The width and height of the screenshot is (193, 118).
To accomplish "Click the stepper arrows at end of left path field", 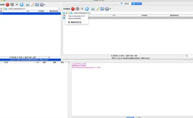I will (59, 9).
